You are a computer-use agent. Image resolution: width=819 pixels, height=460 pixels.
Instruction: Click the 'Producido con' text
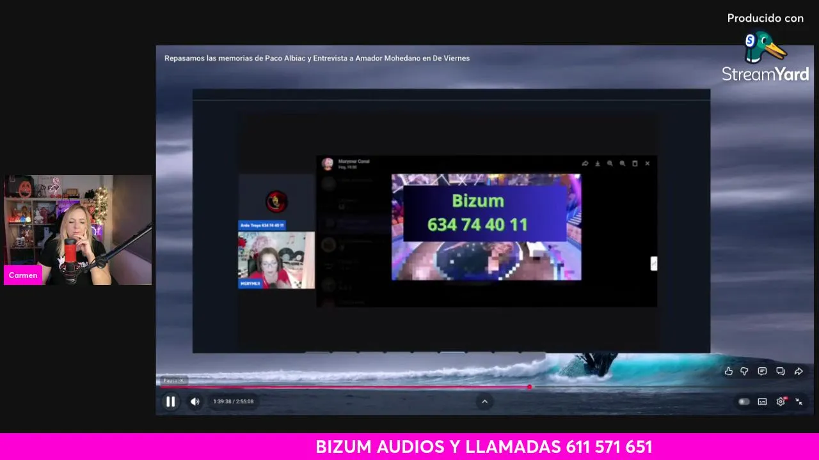pyautogui.click(x=765, y=19)
